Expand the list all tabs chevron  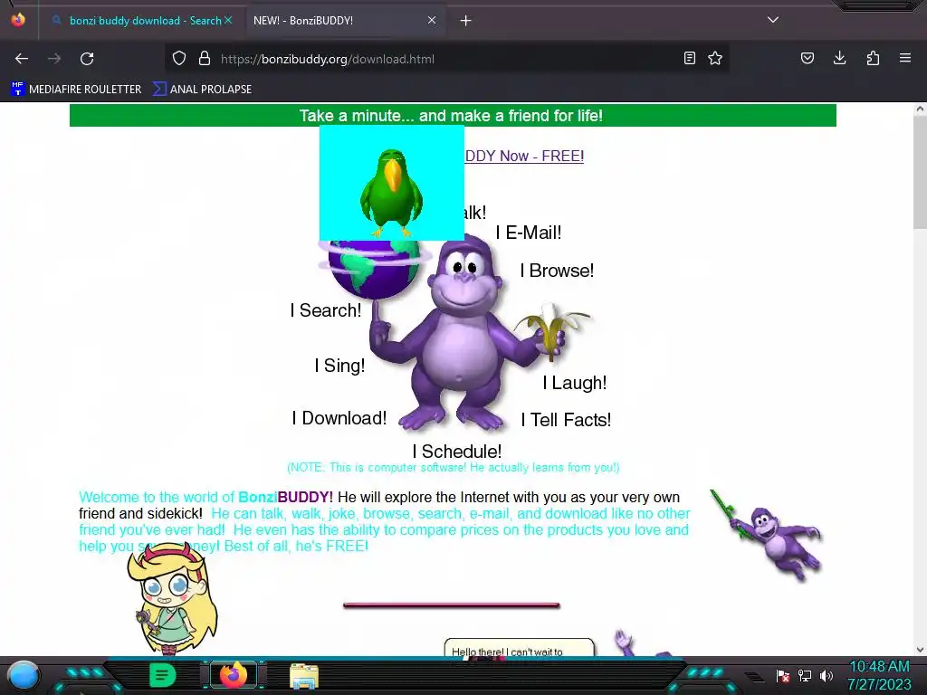[x=773, y=20]
